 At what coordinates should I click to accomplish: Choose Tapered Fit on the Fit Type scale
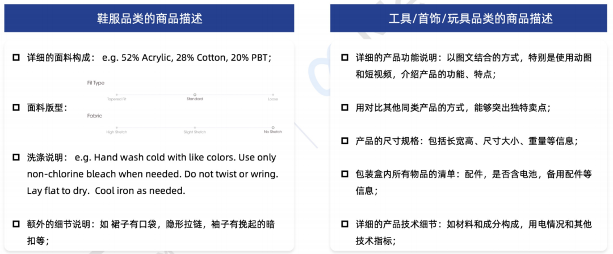pyautogui.click(x=117, y=95)
